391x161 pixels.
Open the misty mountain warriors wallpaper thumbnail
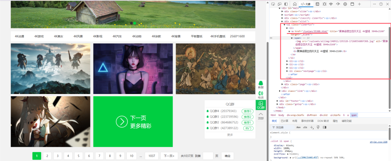pos(50,69)
